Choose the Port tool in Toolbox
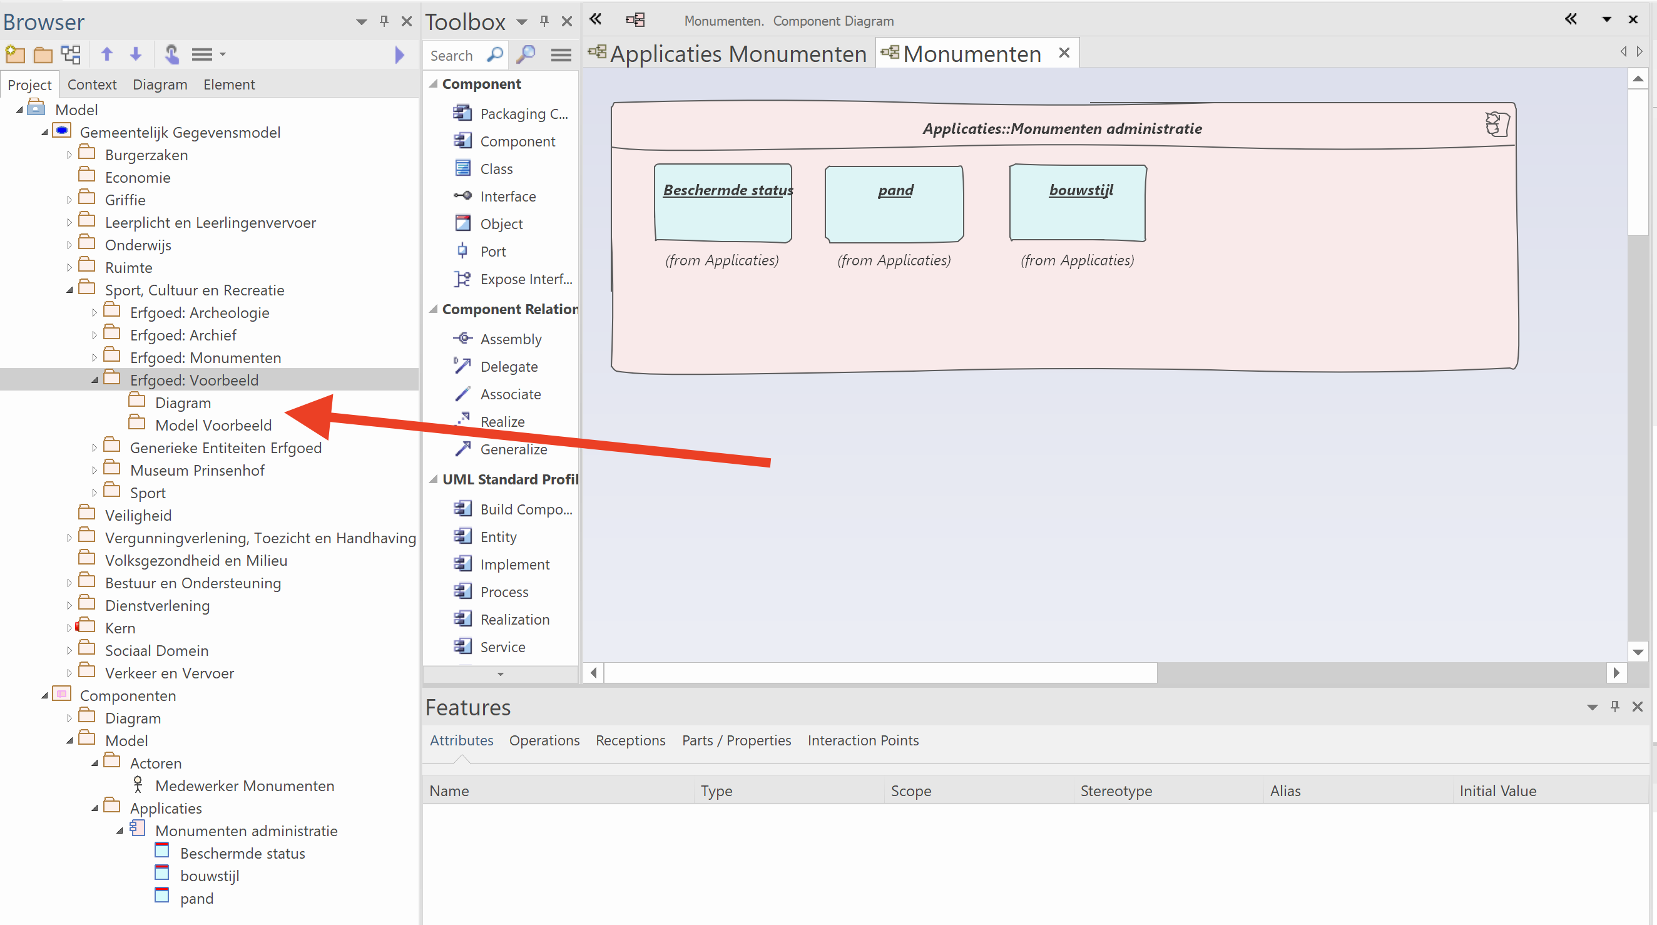Image resolution: width=1657 pixels, height=925 pixels. click(492, 252)
